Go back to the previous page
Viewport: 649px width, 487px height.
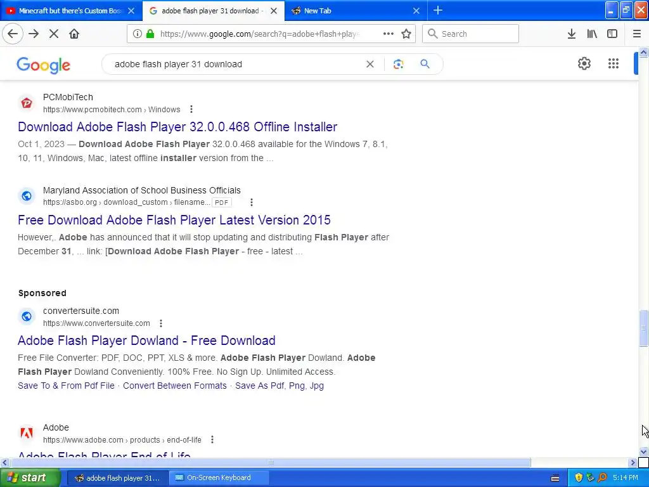click(x=13, y=34)
